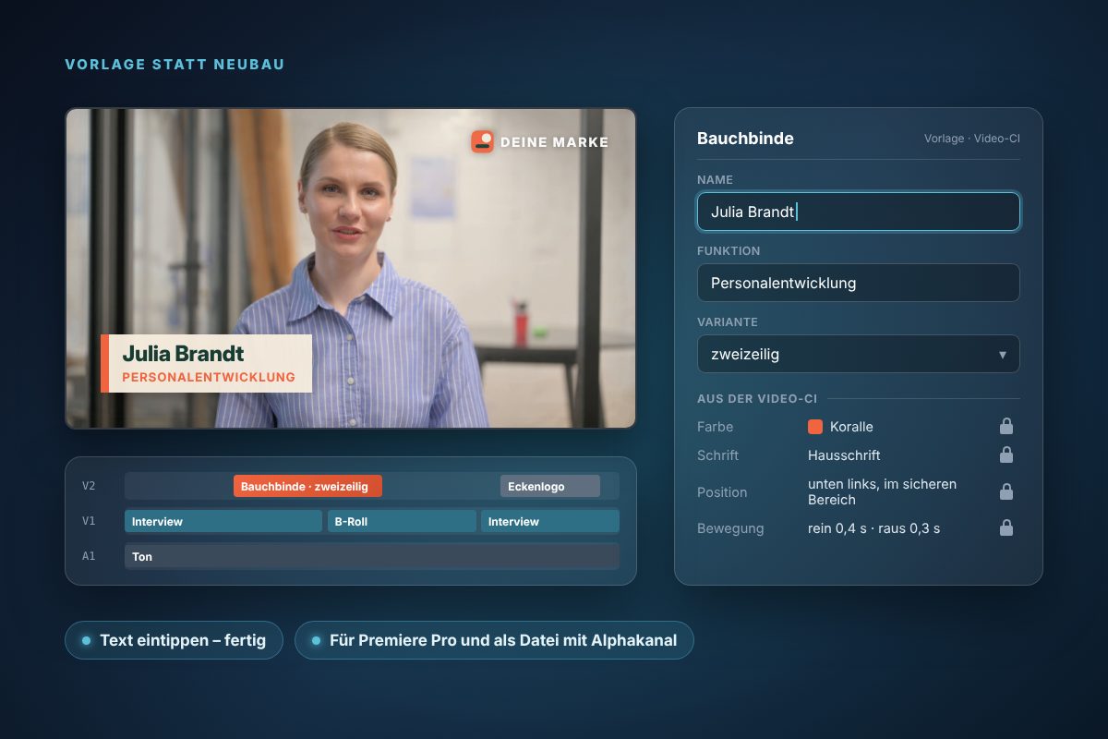Click the lock icon in the Bewegung row

(x=1006, y=527)
